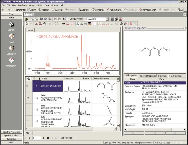
Task: Expand the Prediction sidebar section
Action: 11,139
